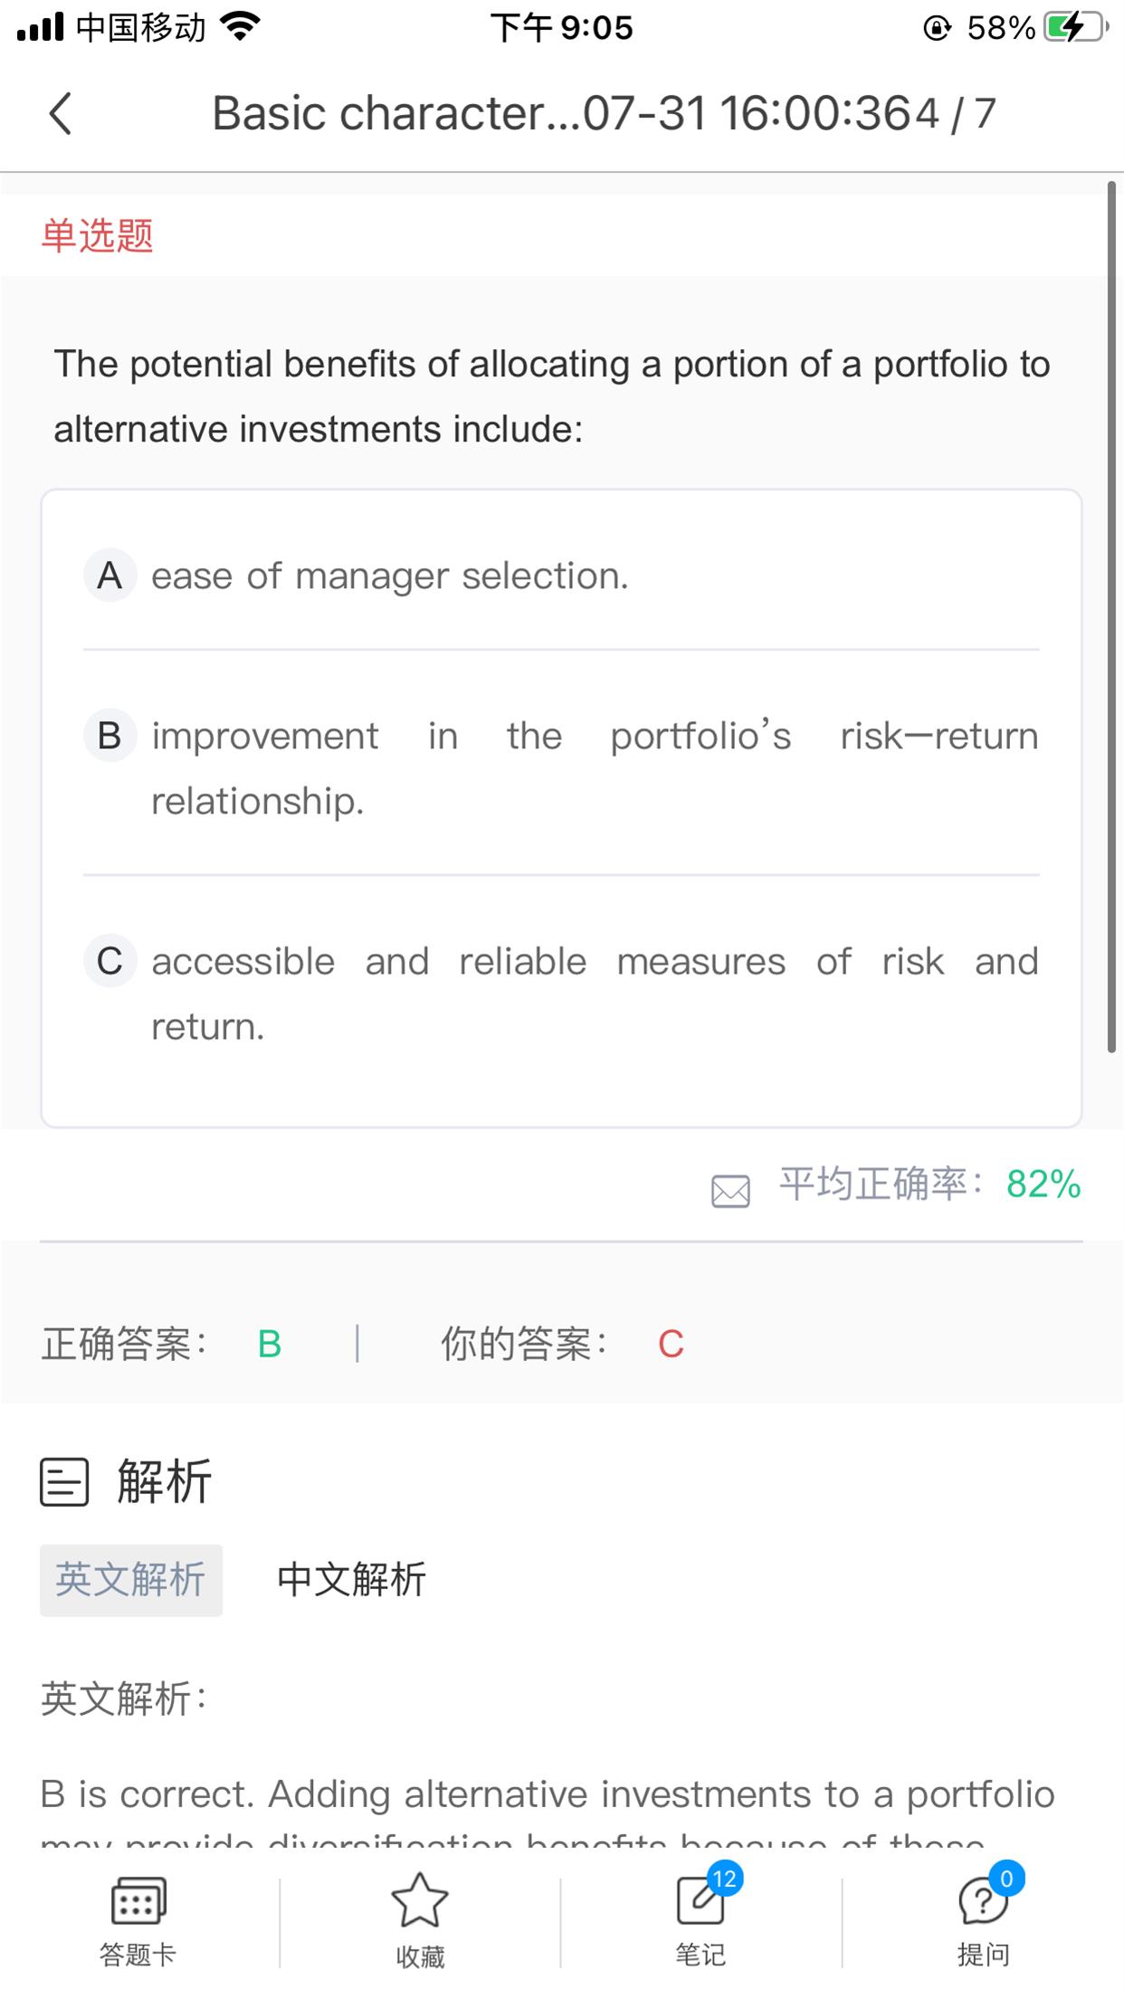Tap the 解析 document icon
The image size is (1124, 1998).
tap(64, 1482)
